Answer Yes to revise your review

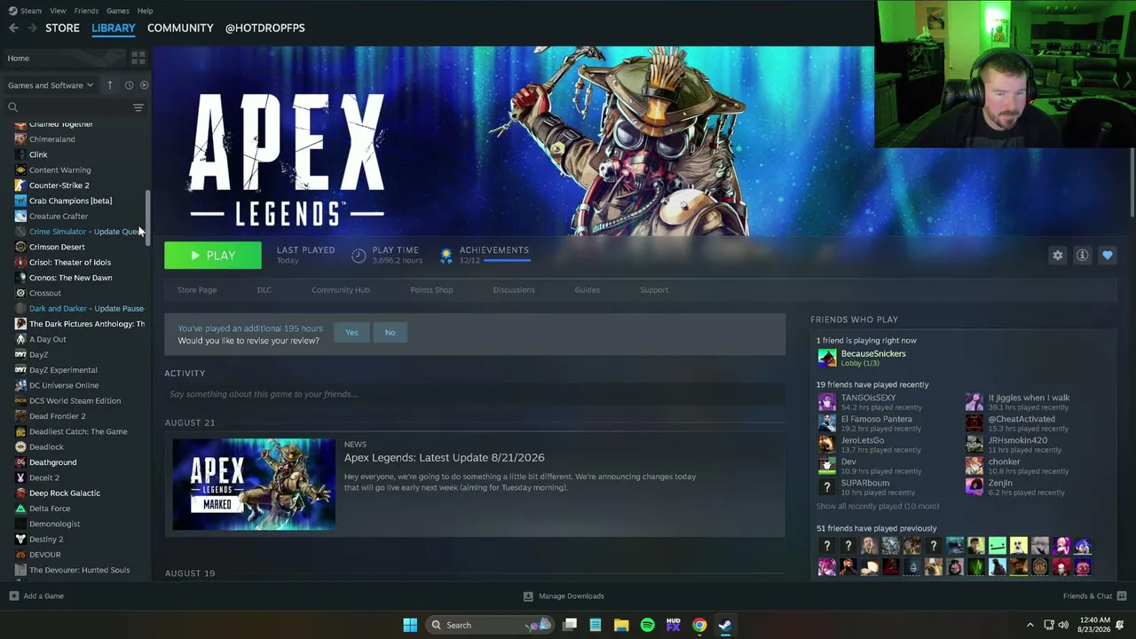coord(352,332)
